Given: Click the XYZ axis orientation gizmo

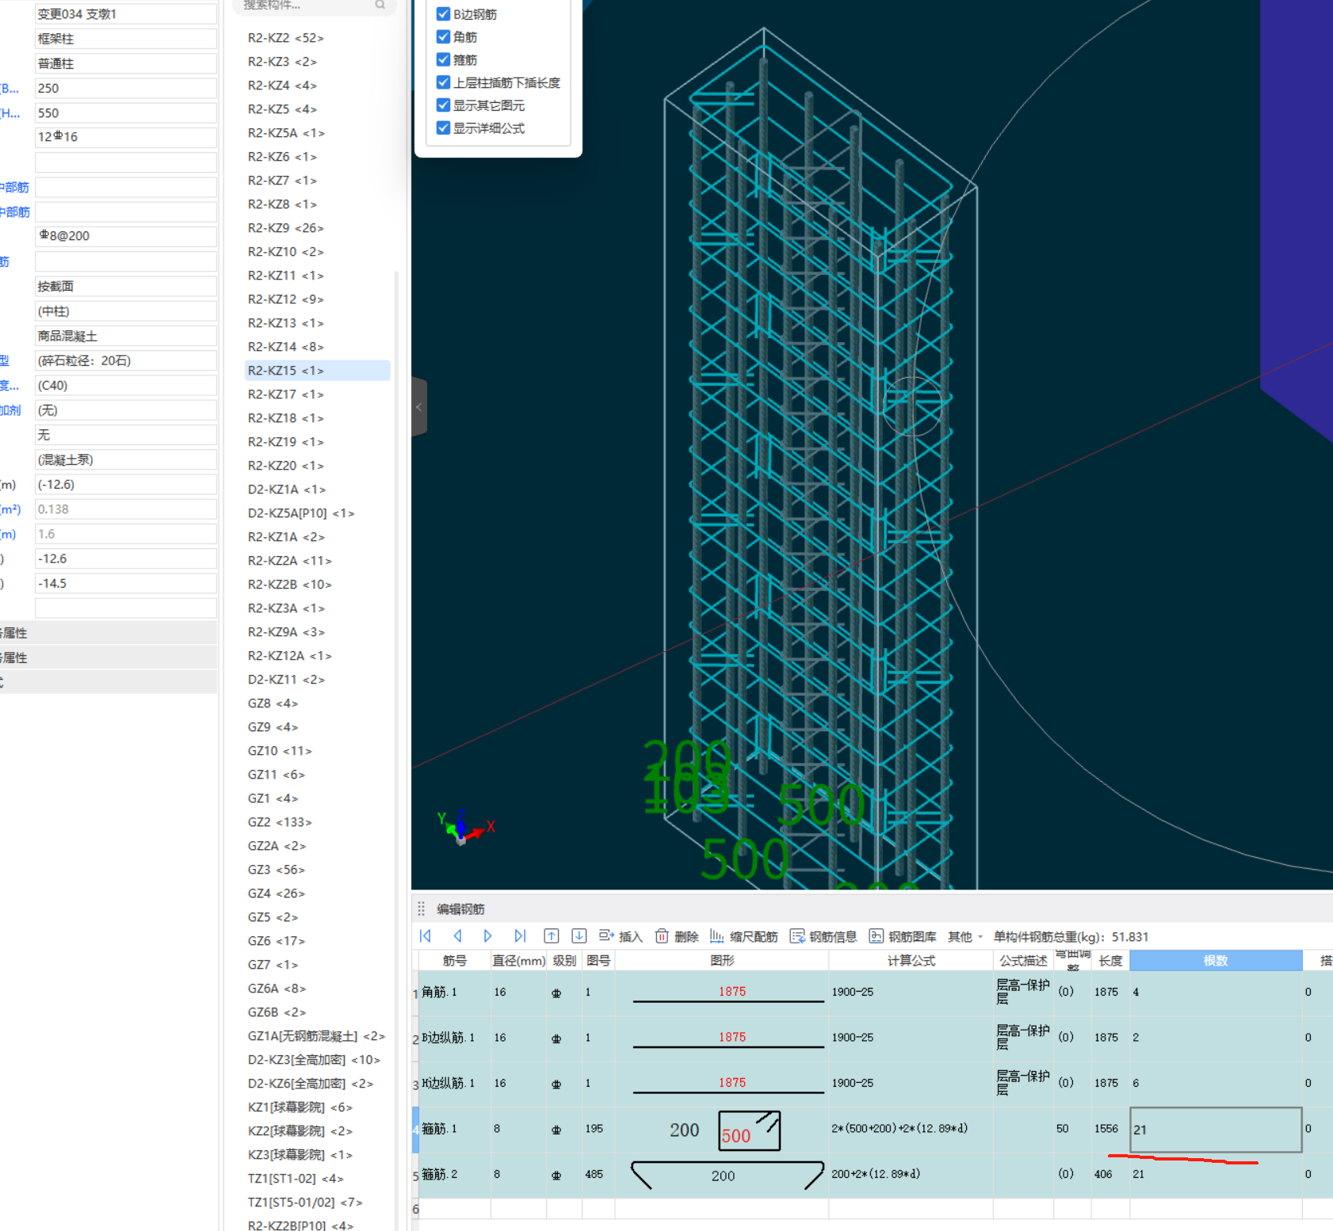Looking at the screenshot, I should pos(465,828).
